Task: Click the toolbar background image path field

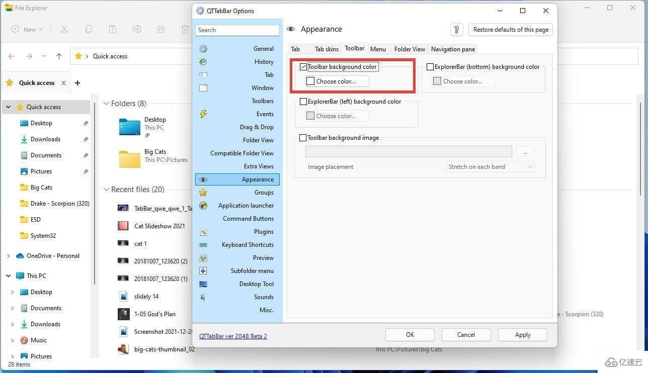Action: pyautogui.click(x=409, y=151)
